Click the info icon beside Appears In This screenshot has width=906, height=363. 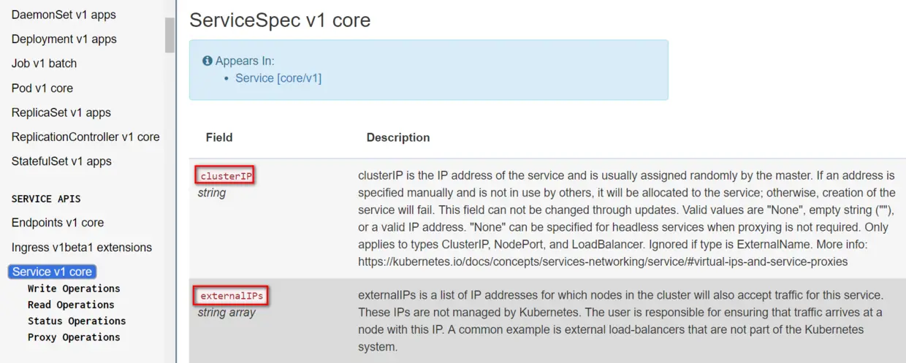point(208,61)
